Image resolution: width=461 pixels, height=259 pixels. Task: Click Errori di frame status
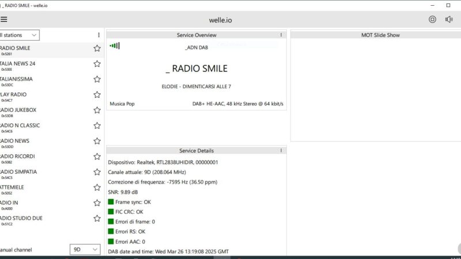131,222
